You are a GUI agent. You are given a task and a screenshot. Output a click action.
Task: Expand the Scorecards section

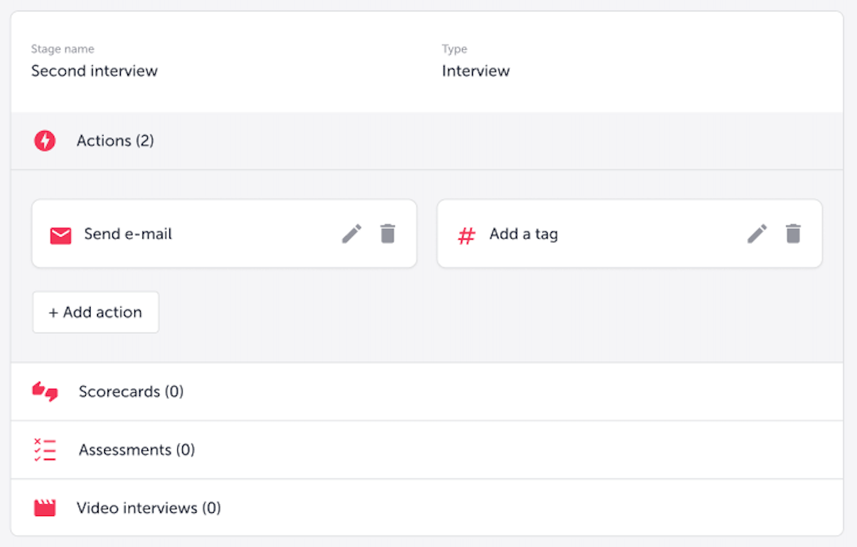(x=131, y=391)
